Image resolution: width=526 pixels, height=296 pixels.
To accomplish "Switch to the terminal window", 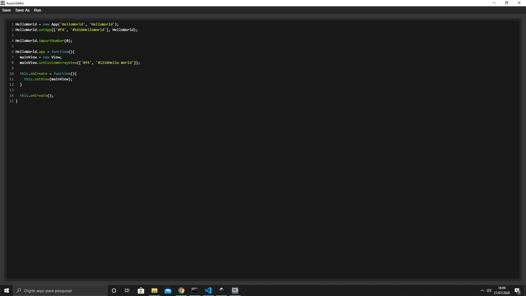I will [195, 290].
